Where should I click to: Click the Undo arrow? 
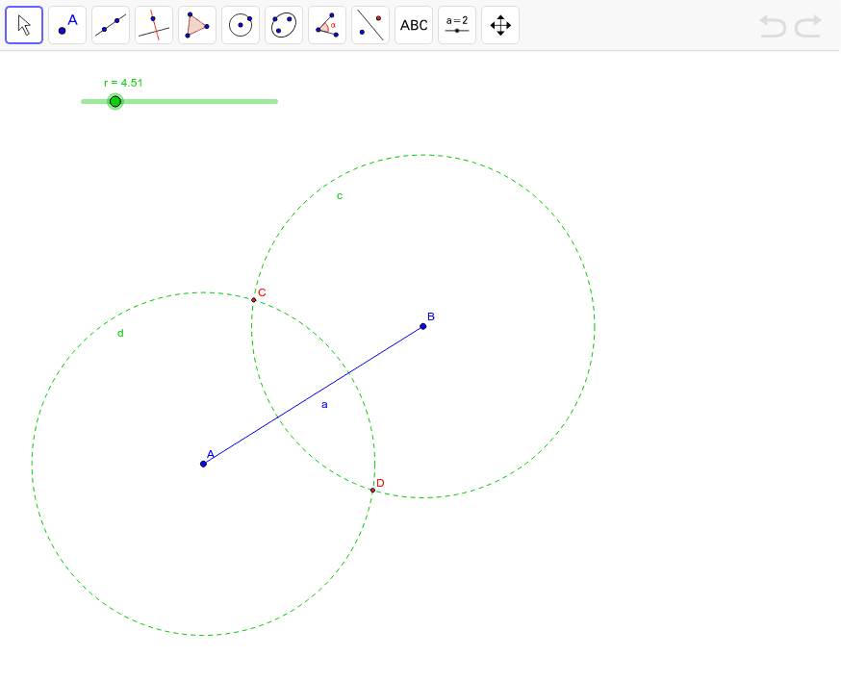773,26
